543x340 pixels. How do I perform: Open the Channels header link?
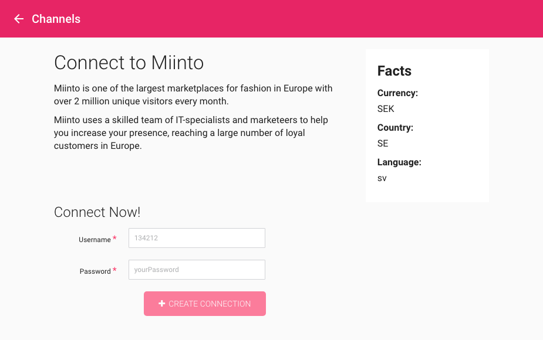pos(56,19)
